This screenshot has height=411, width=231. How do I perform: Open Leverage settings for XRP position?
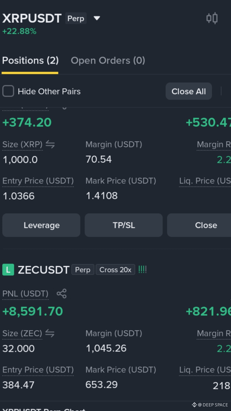pyautogui.click(x=42, y=225)
